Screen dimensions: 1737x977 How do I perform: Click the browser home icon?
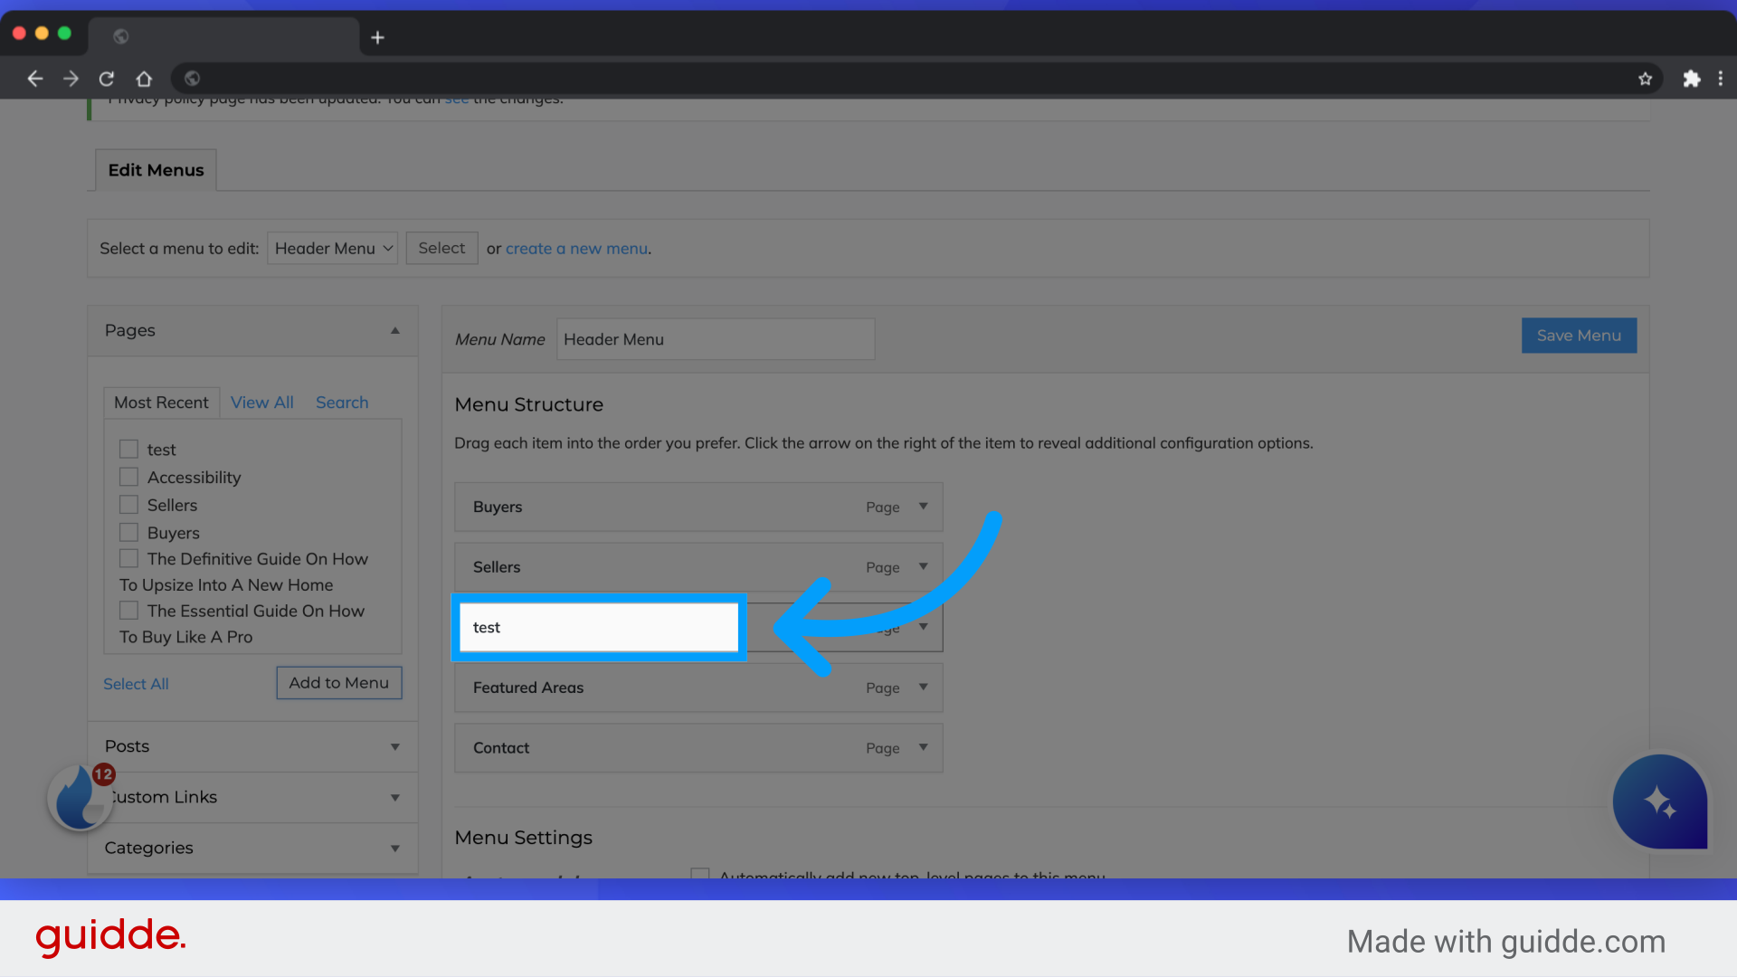coord(143,79)
